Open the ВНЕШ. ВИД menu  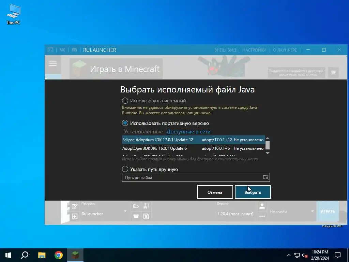225,50
